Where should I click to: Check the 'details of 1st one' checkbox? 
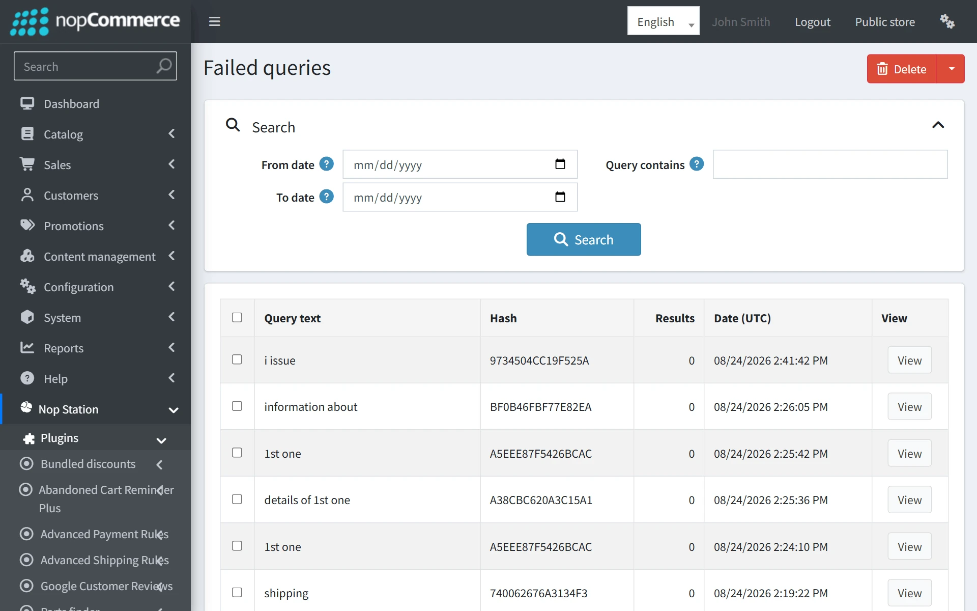237,499
